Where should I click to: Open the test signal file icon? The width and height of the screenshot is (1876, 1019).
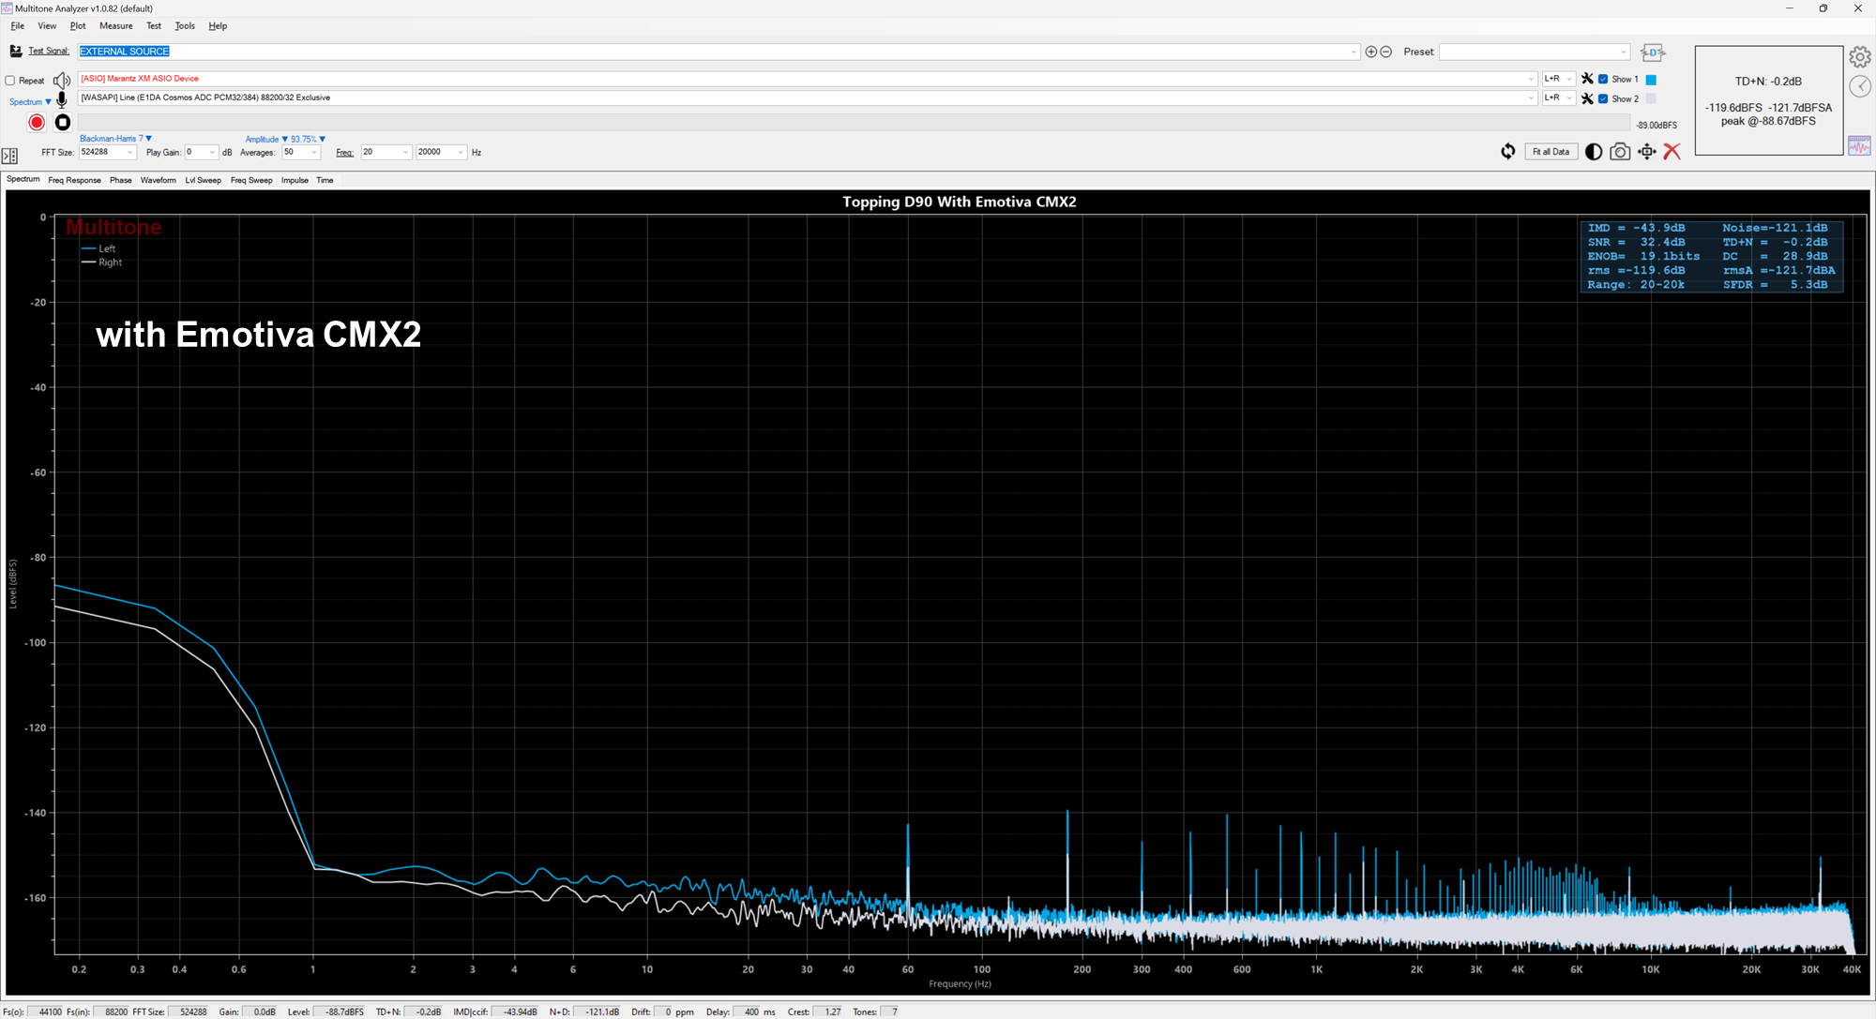tap(16, 51)
